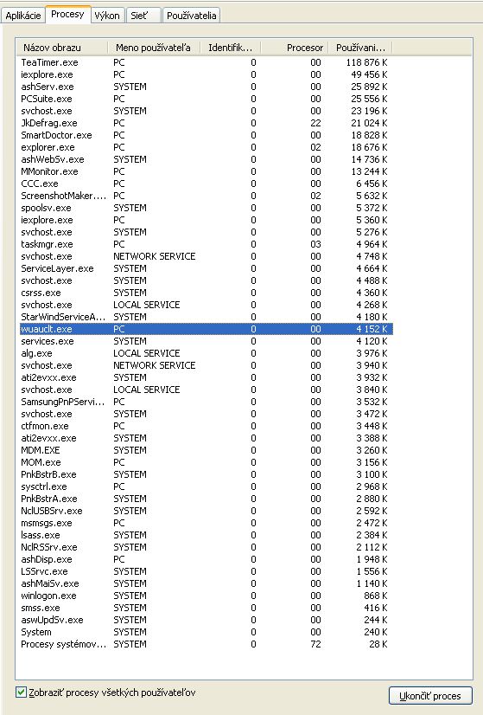483x715 pixels.
Task: Open the Sieť tab
Action: [143, 16]
